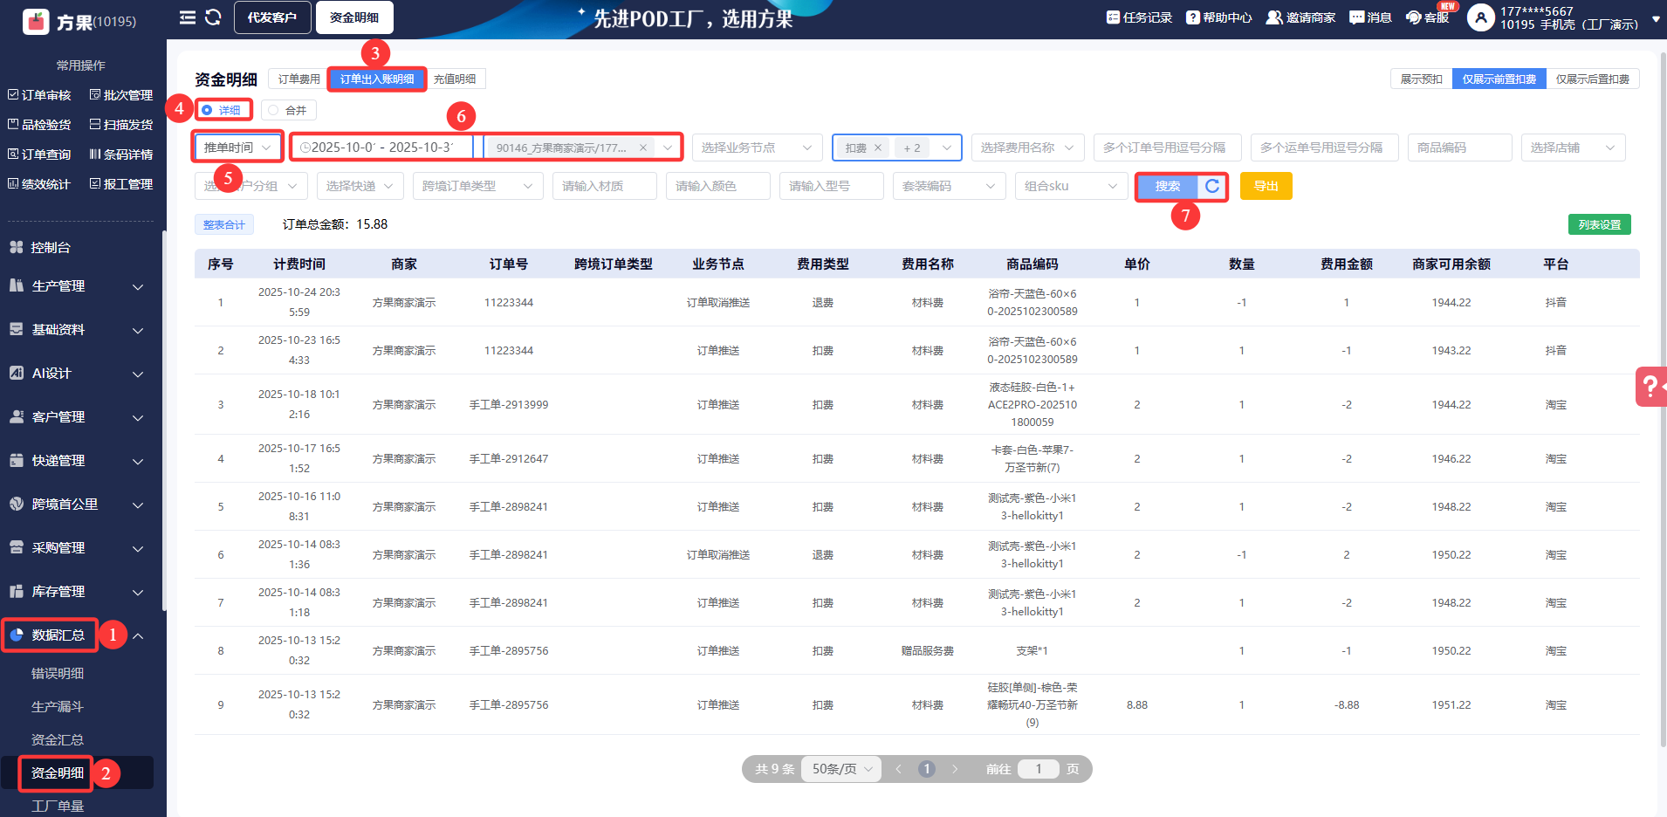This screenshot has width=1667, height=817.
Task: Switch to the 充值明细 tab
Action: (455, 79)
